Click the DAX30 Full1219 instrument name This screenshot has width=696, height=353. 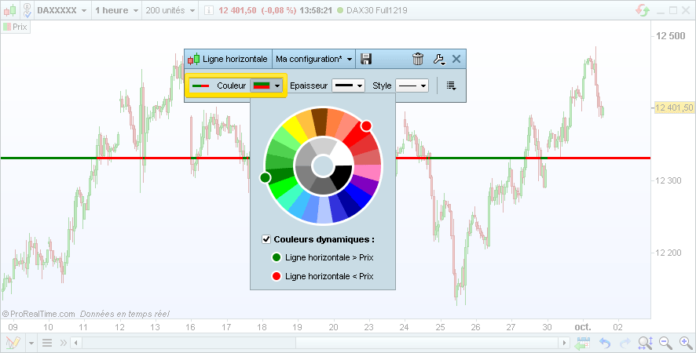[377, 10]
